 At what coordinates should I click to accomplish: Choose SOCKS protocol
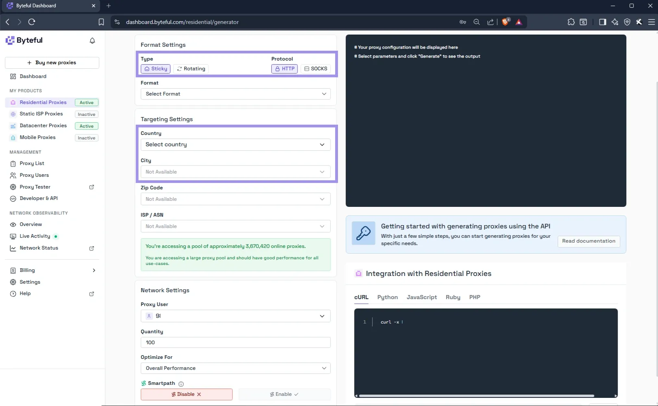(316, 69)
